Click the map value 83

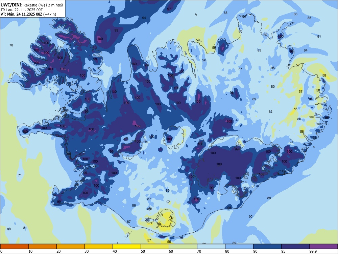[x=259, y=50]
